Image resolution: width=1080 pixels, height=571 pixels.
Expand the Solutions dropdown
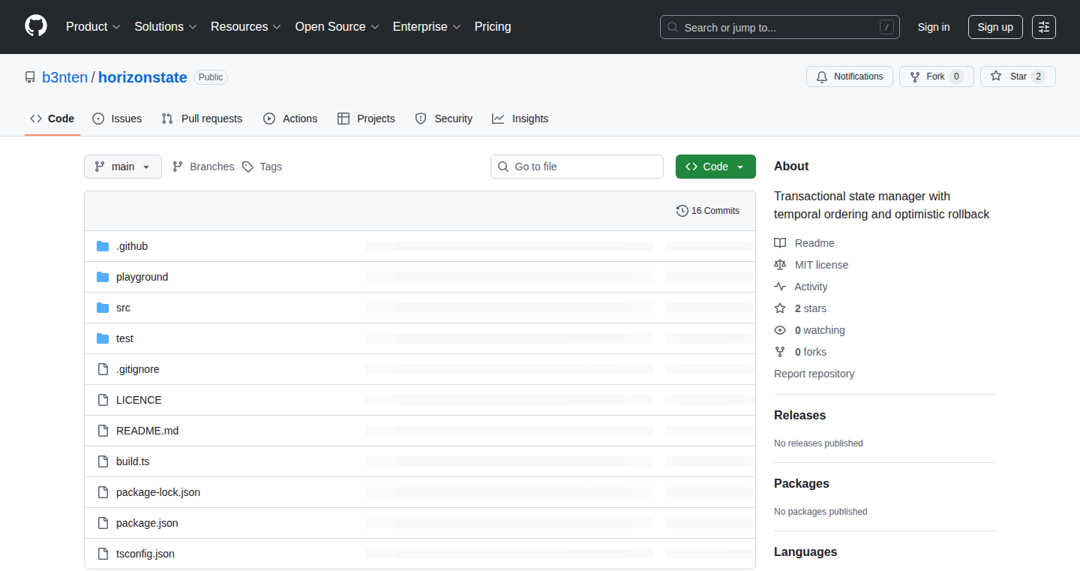[165, 27]
